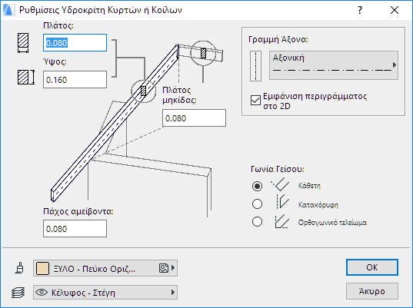Select the Ορθογωνικό τελείωμα radio button
The width and height of the screenshot is (413, 308).
tap(257, 222)
